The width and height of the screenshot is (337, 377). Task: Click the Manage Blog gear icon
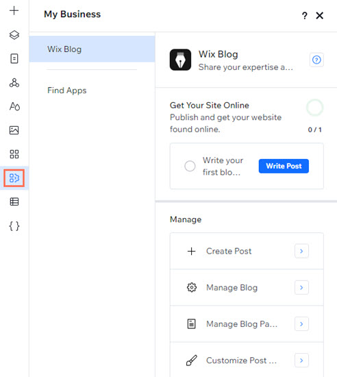coord(192,287)
